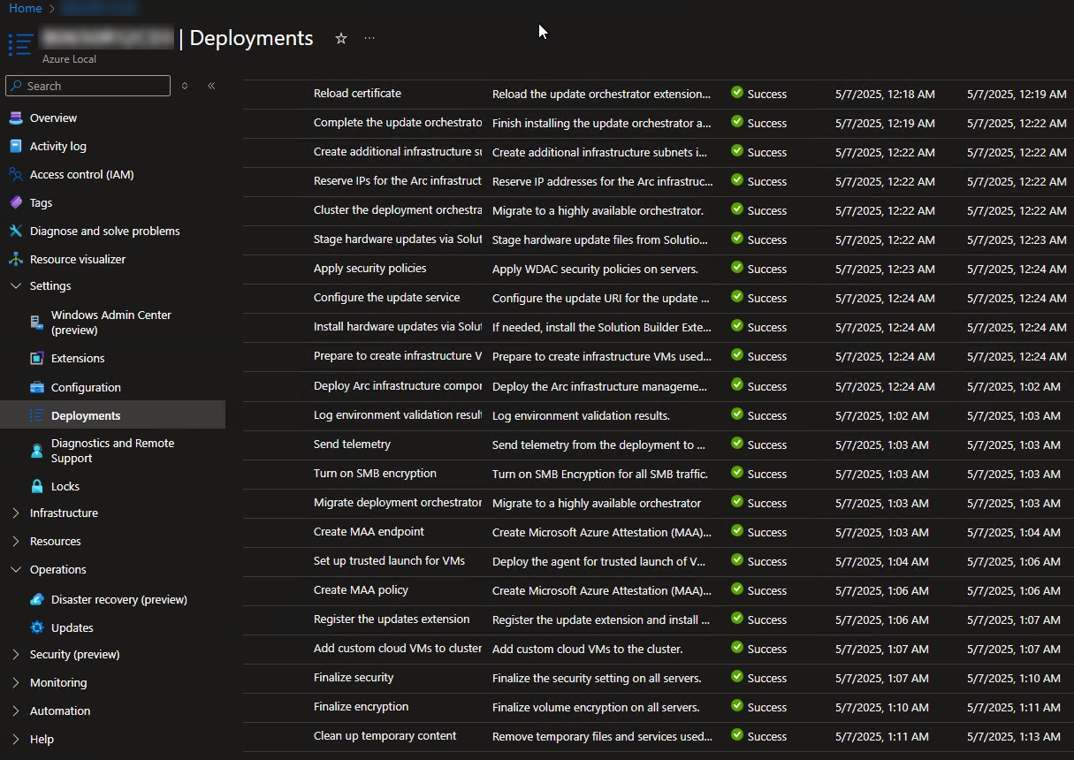Click 'Log environment validation results.' description

[x=581, y=415]
